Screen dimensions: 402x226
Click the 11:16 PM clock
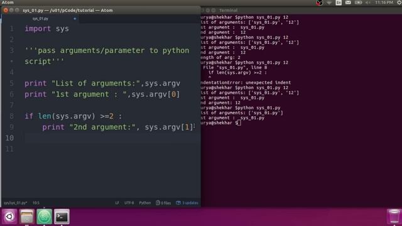(x=384, y=3)
